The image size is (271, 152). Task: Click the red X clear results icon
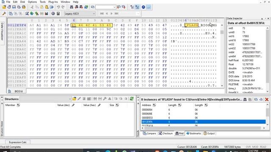(267, 100)
